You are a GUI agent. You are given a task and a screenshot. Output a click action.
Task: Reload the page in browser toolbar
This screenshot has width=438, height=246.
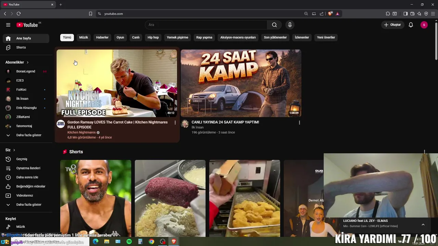[18, 14]
